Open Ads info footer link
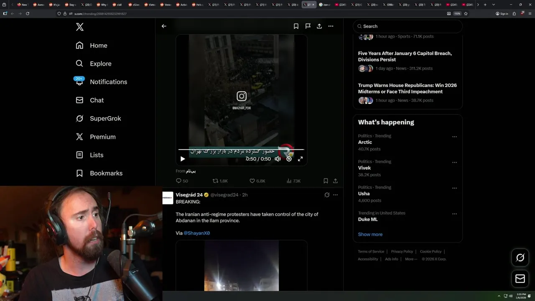 point(392,259)
